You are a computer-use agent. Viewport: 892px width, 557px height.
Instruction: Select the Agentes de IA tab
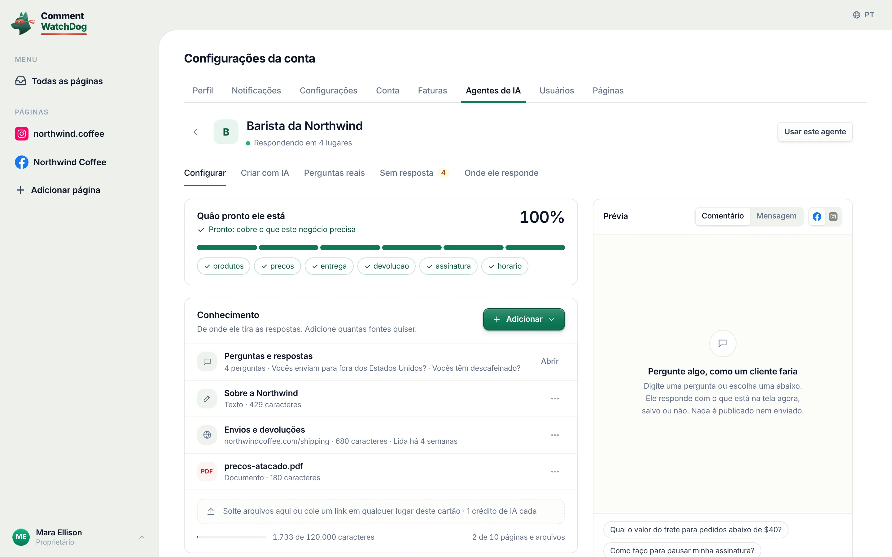493,91
